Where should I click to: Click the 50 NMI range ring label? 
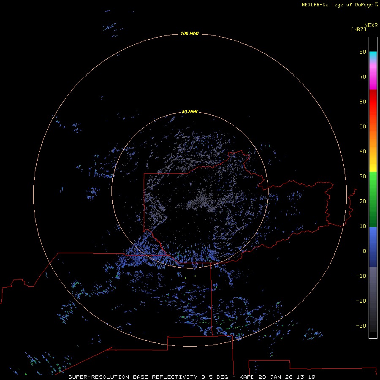[190, 112]
